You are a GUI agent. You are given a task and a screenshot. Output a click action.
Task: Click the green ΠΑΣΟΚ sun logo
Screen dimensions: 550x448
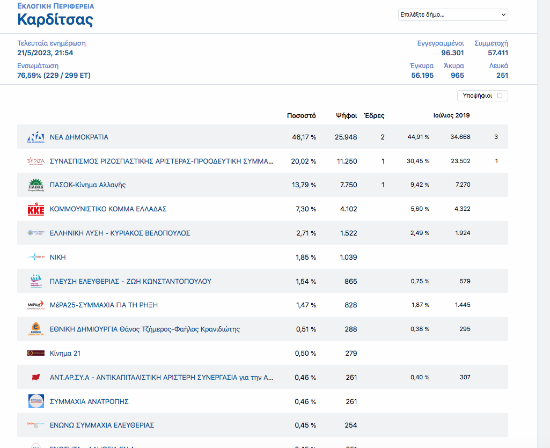(x=36, y=185)
